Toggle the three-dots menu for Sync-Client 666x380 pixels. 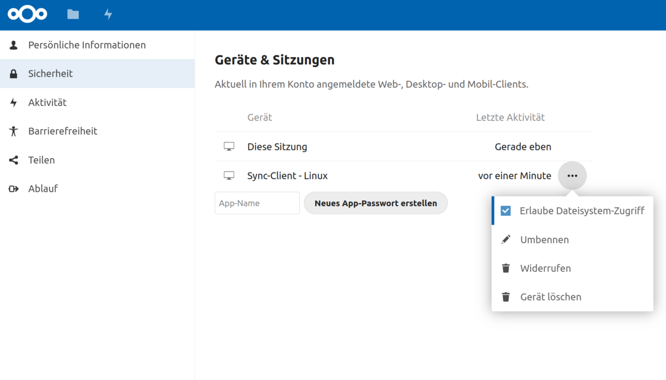pos(572,176)
